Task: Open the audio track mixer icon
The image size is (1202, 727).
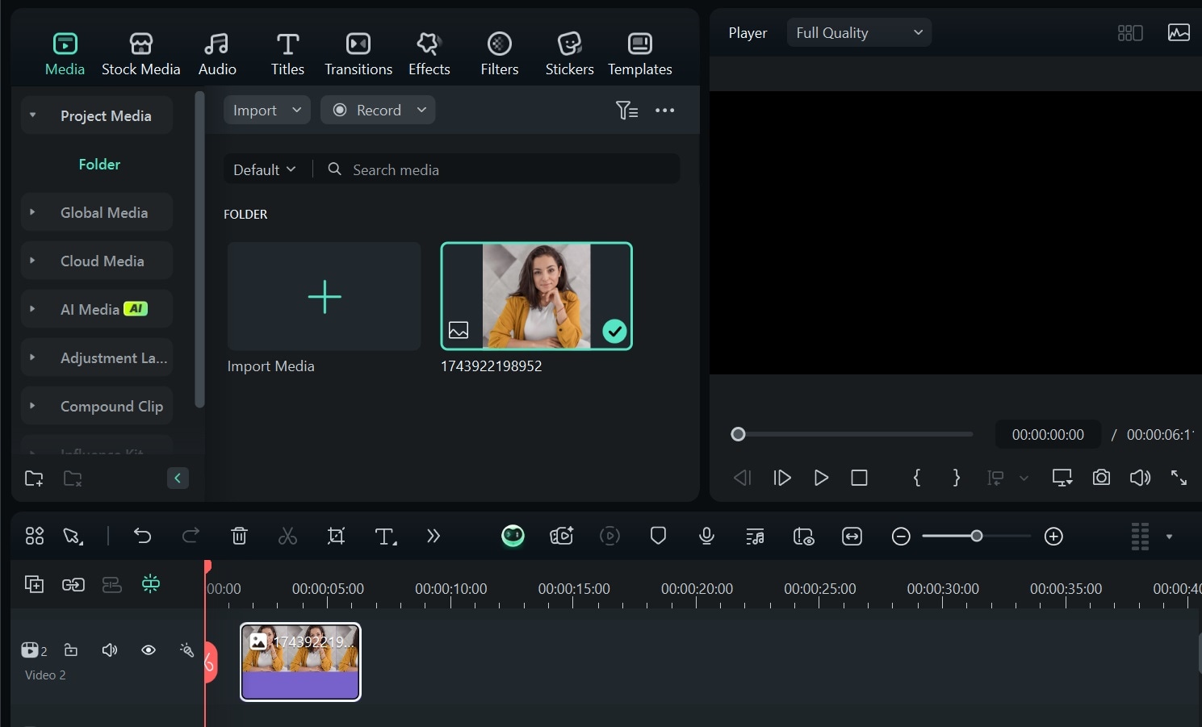Action: 755,536
